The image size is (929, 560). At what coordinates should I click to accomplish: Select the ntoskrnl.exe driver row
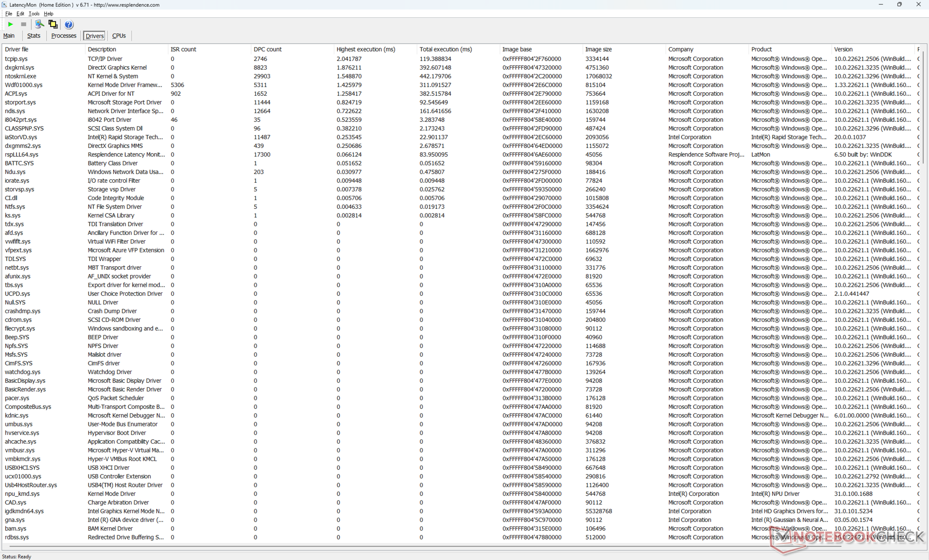point(21,76)
